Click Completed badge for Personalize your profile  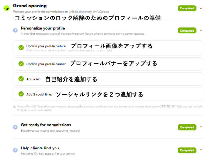(187, 31)
